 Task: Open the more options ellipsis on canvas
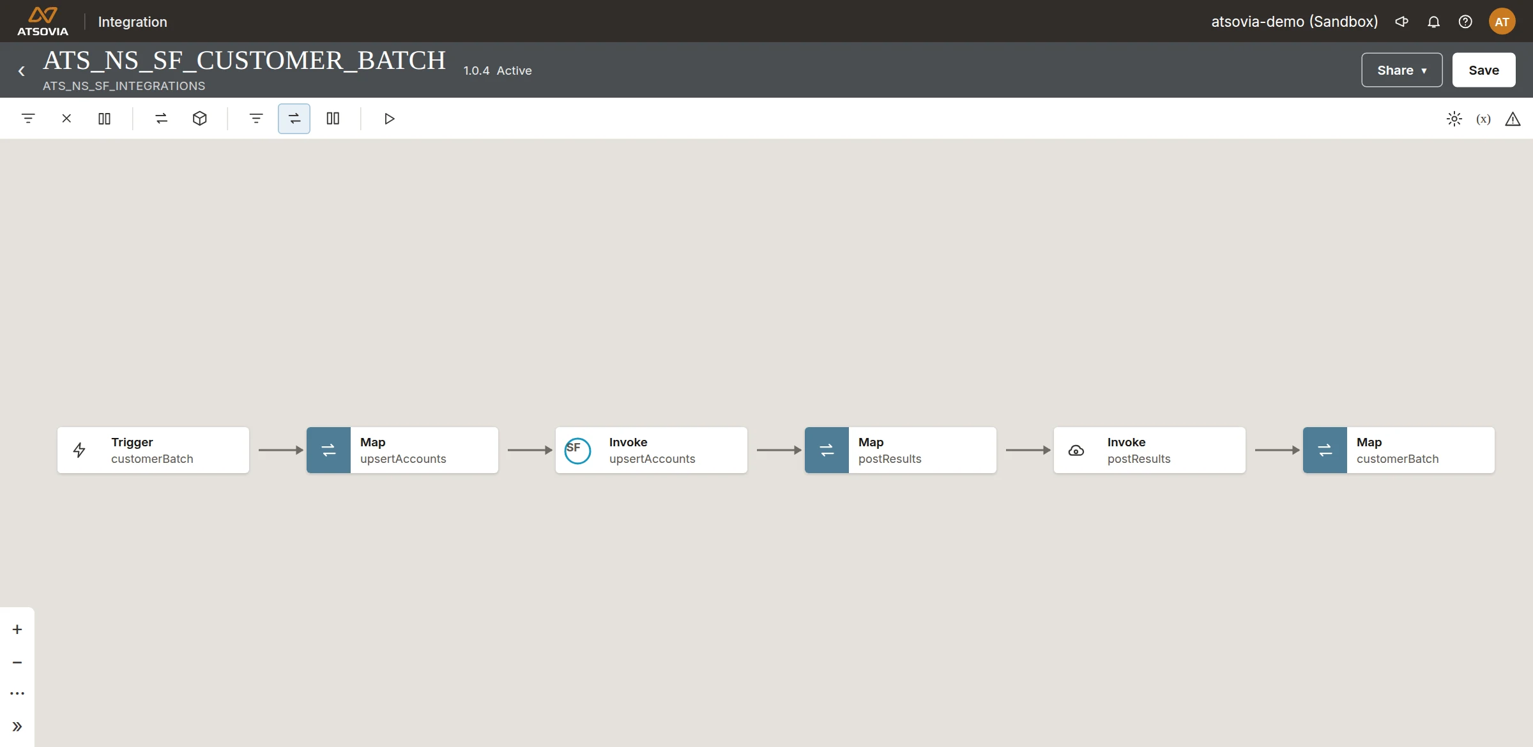(x=17, y=693)
